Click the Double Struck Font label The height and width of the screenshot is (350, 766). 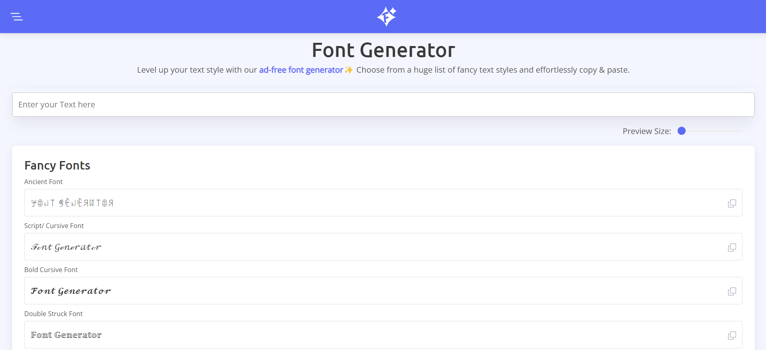(53, 314)
